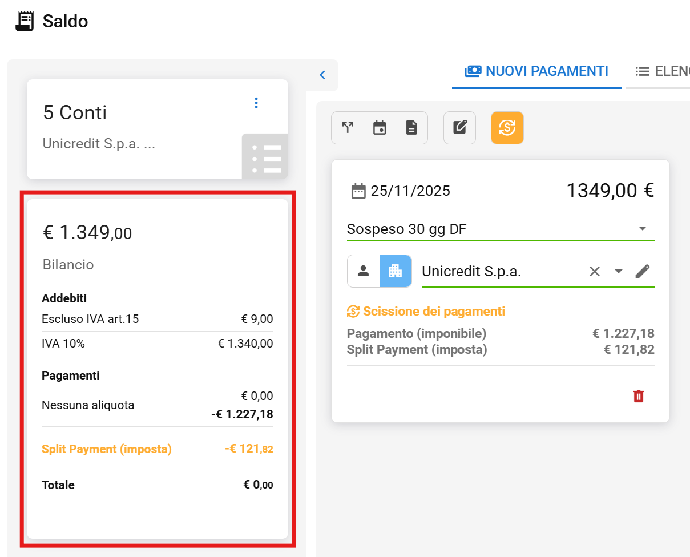The image size is (690, 557).
Task: Open the Elenco tab
Action: [662, 71]
